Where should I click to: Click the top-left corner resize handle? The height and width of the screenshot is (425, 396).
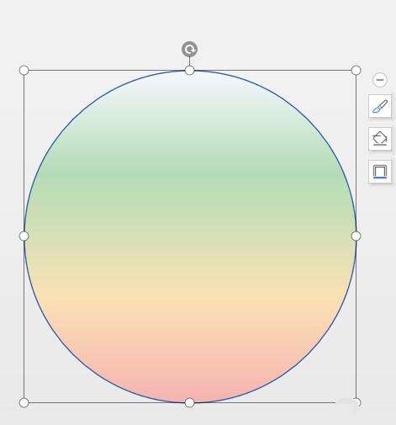click(24, 70)
